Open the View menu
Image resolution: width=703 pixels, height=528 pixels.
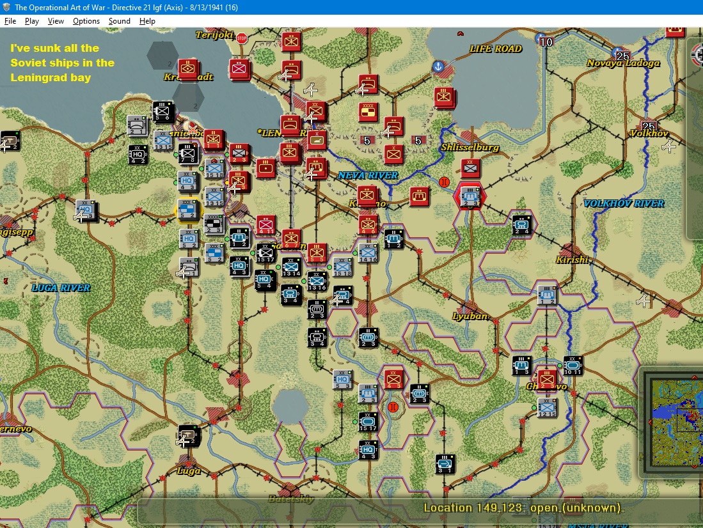click(x=56, y=21)
